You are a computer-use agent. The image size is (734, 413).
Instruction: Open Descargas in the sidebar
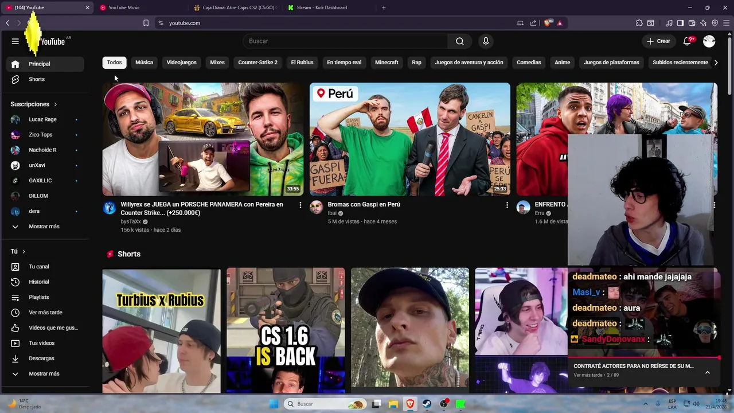point(45,359)
